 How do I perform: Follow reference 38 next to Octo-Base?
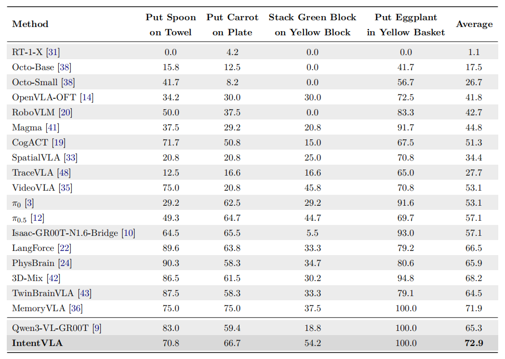[x=64, y=68]
